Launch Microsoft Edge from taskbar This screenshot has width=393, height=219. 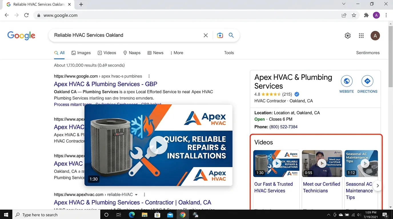click(x=132, y=215)
